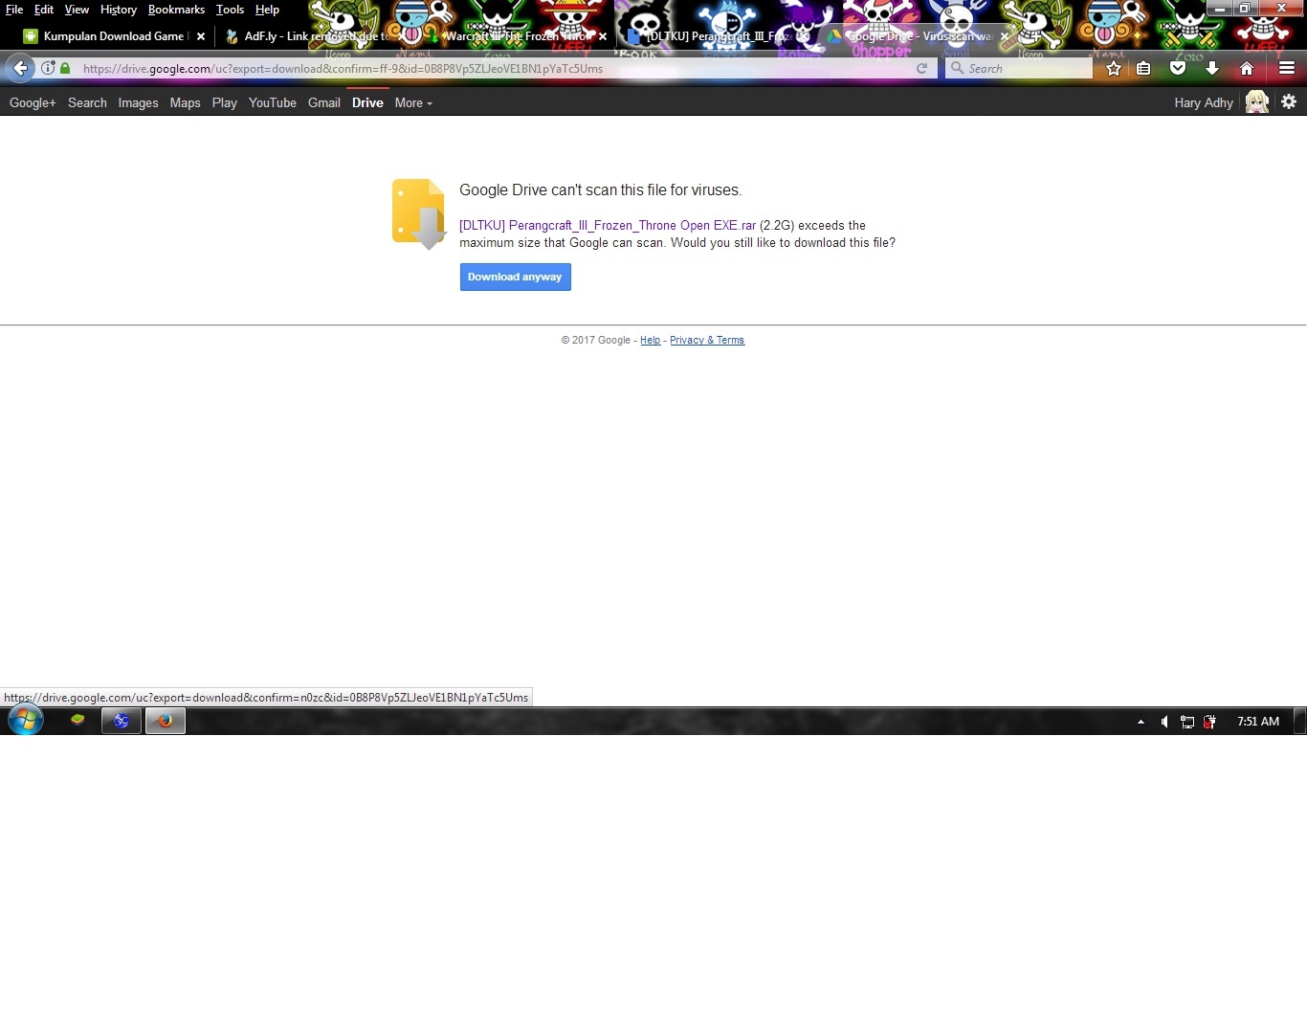Open the Firefox hamburger menu

1287,68
